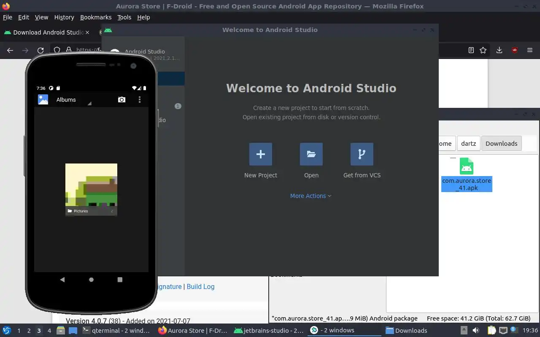Screen dimensions: 540x337
Task: Click the notification badge in Android Studio sidebar
Action: click(x=178, y=106)
